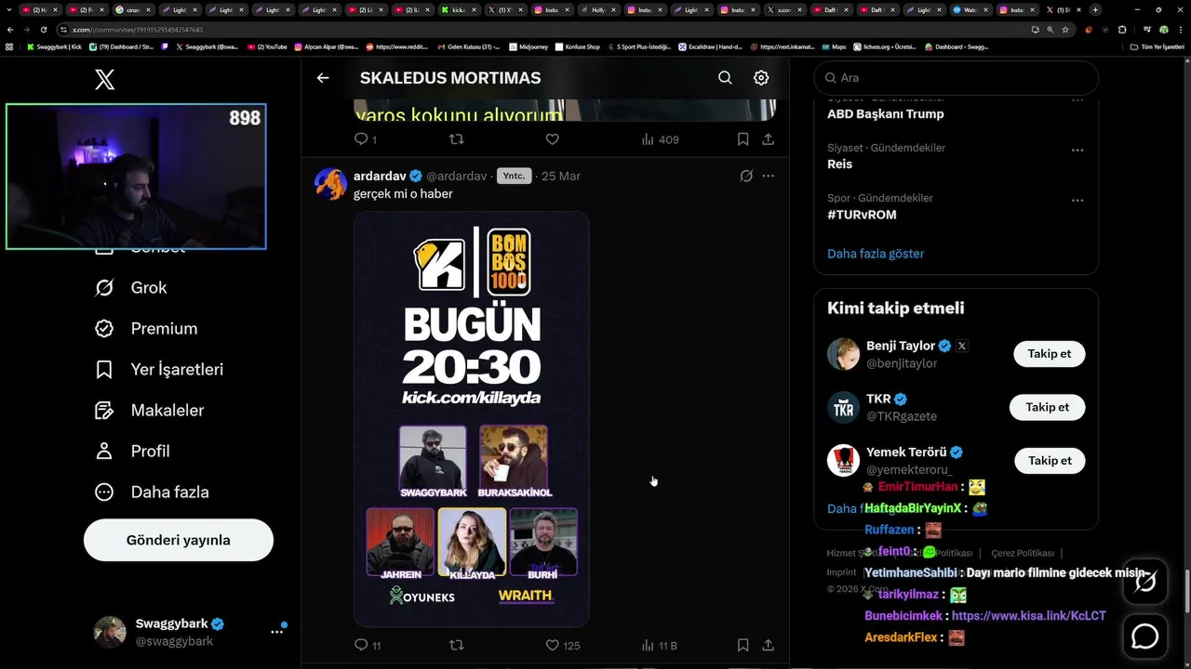
Task: Bookmark this page with the star icon
Action: pyautogui.click(x=1065, y=30)
